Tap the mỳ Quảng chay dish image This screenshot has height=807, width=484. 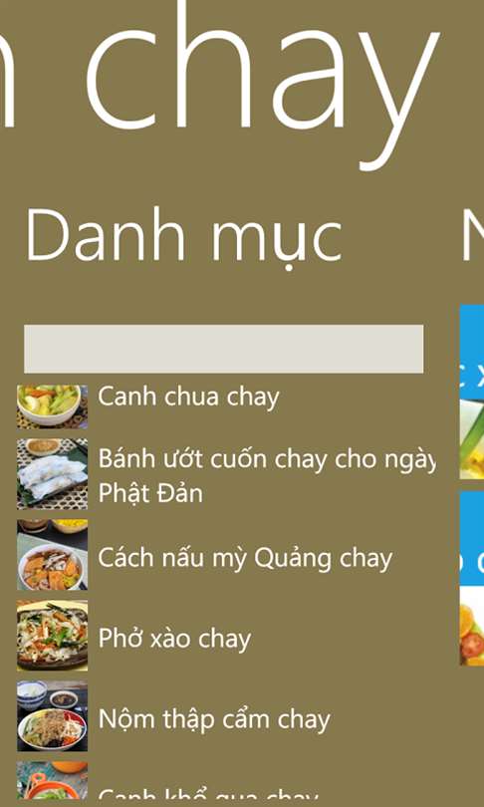click(52, 555)
